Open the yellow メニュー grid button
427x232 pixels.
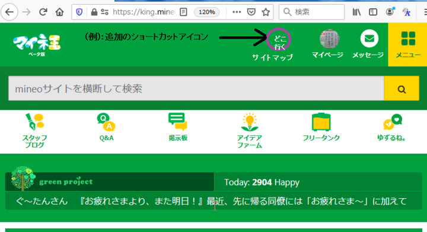(x=407, y=45)
